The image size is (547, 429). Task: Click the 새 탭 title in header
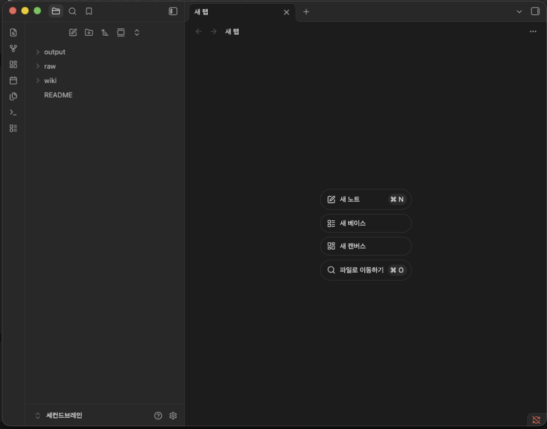click(232, 31)
